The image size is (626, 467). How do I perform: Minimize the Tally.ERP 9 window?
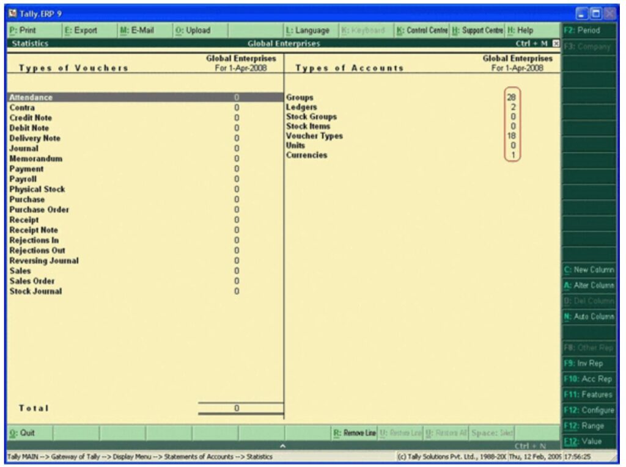point(582,14)
